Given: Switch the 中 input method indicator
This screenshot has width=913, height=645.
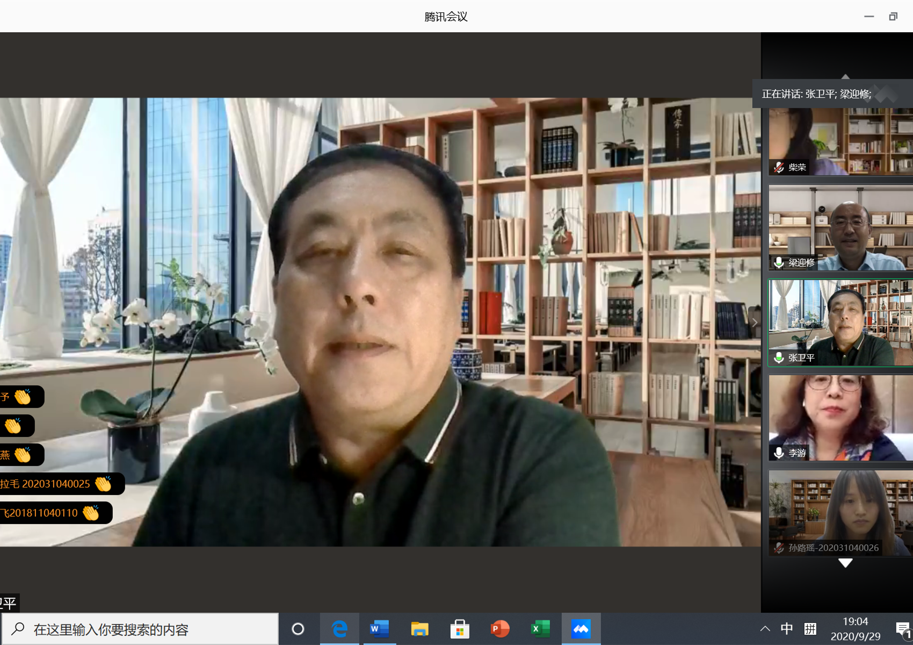Looking at the screenshot, I should tap(787, 629).
